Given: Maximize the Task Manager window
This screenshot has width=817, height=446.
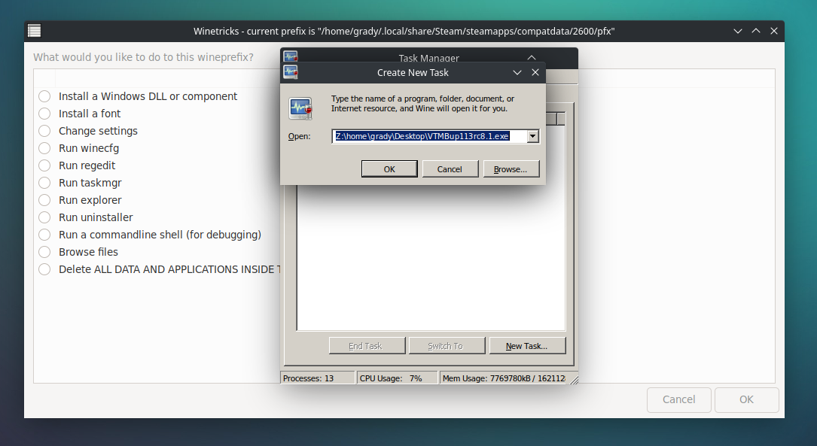Looking at the screenshot, I should coord(532,57).
